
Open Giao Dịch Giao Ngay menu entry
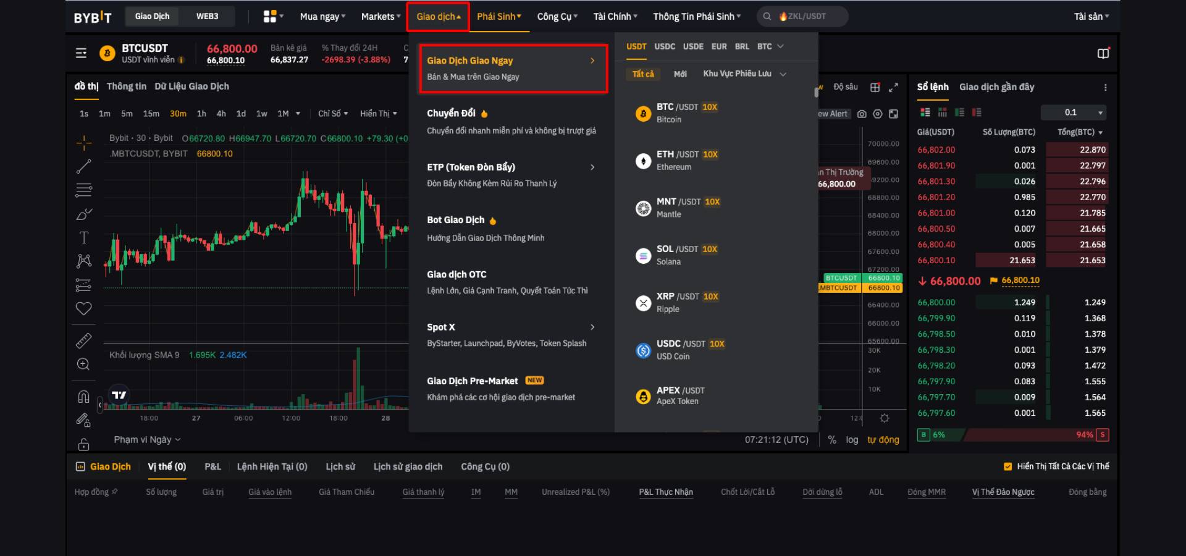513,69
